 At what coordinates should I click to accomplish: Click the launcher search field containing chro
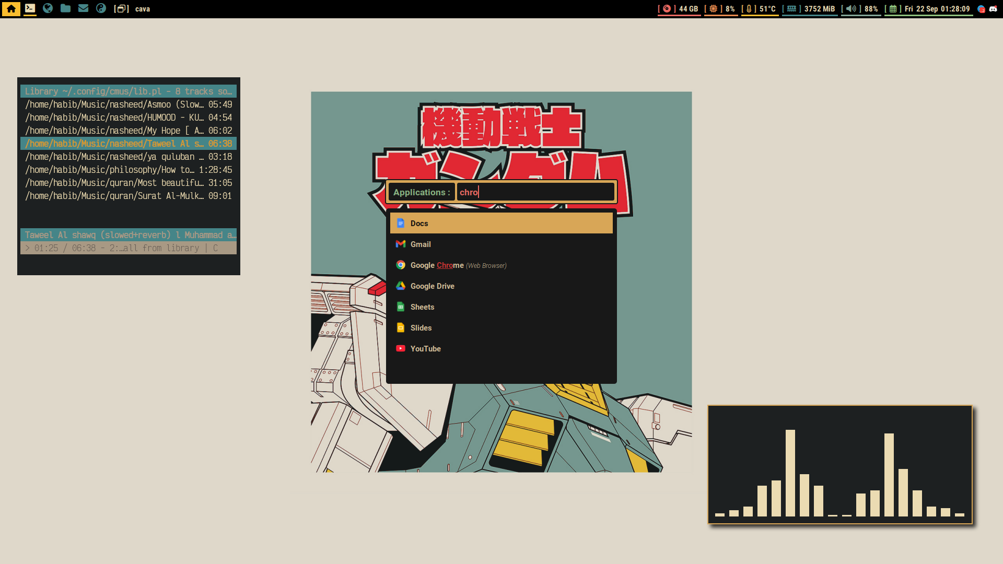(535, 192)
